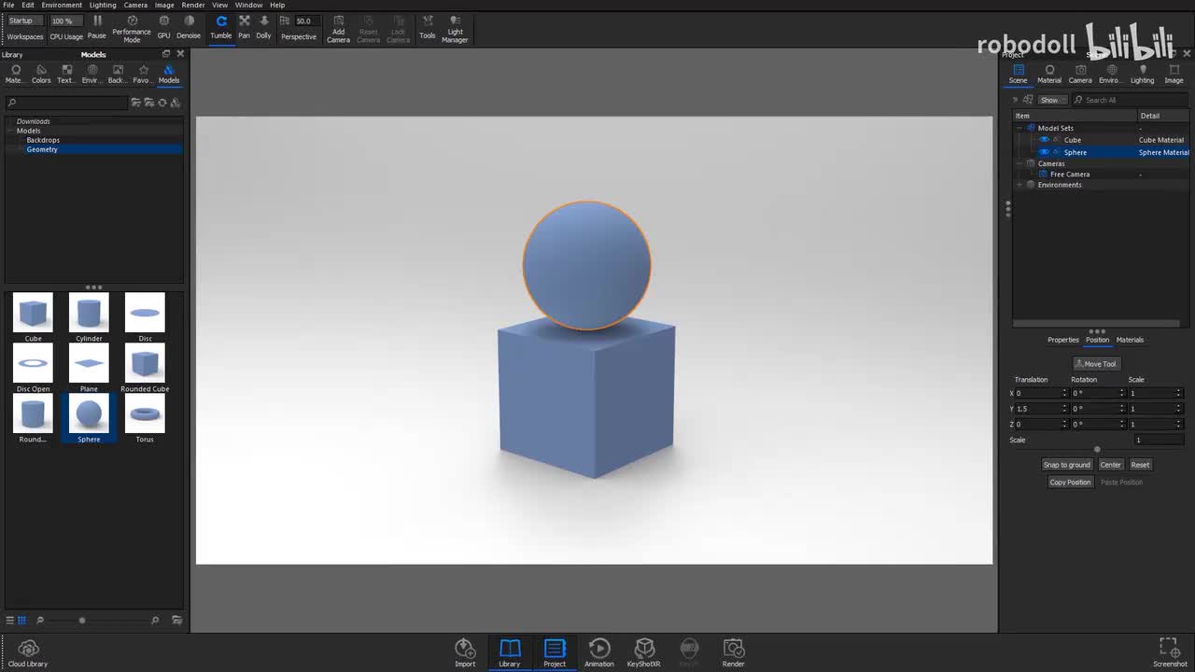Switch to Textures library tab

pyautogui.click(x=66, y=75)
